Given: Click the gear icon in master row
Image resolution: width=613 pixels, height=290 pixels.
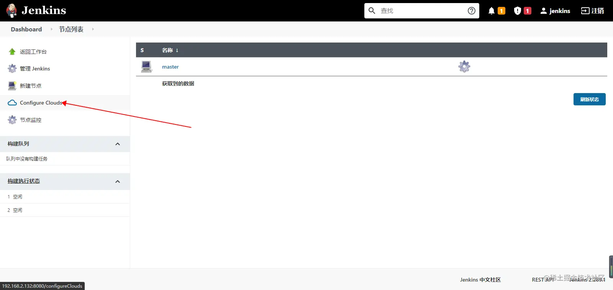Looking at the screenshot, I should click(x=464, y=66).
